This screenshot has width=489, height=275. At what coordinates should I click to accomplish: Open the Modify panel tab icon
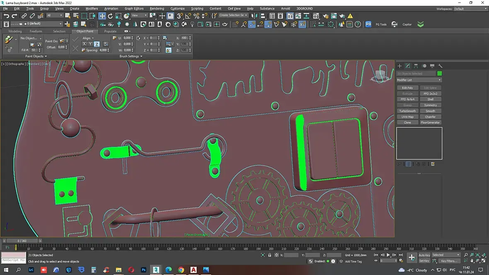click(x=407, y=66)
